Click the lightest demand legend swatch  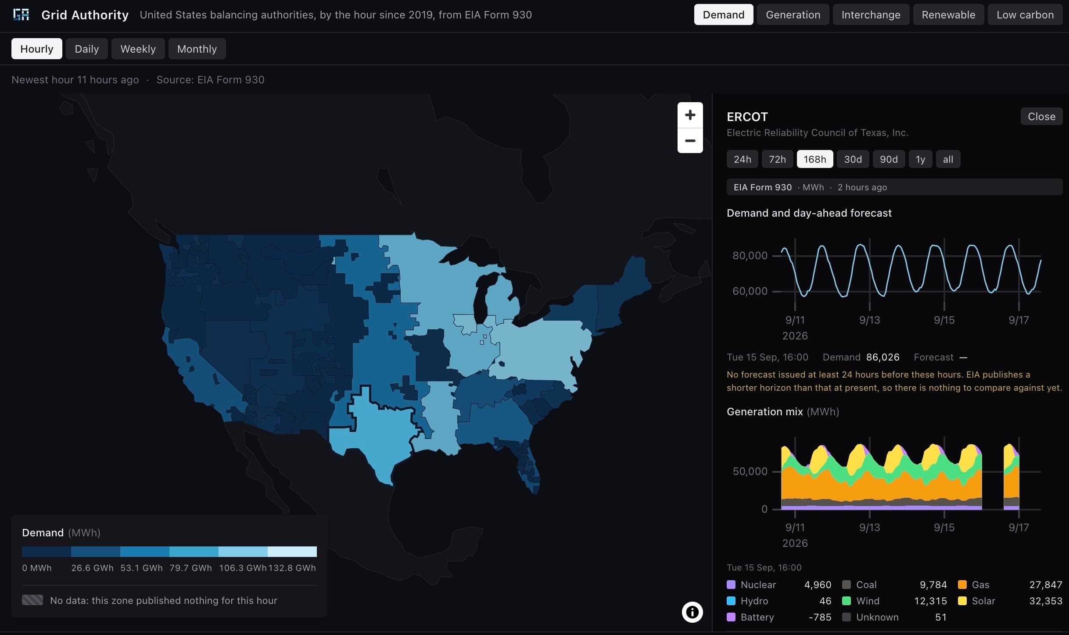coord(292,551)
